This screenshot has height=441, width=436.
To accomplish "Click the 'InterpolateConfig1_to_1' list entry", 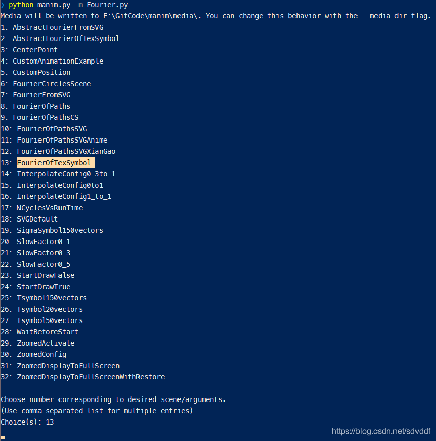I will click(x=64, y=196).
